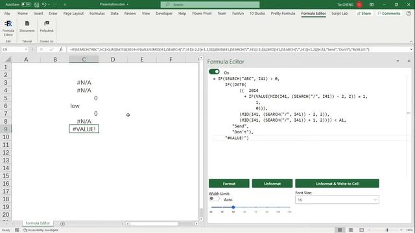Click the Undo icon
This screenshot has width=415, height=233.
coord(44,5)
